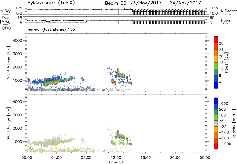Click "Slant Range [km]" label of power panel
Image resolution: width=237 pixels, height=164 pixels.
(x=8, y=62)
